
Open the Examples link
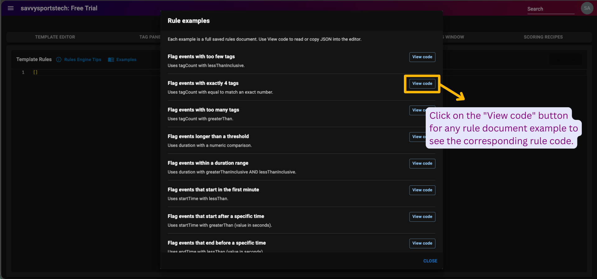click(126, 60)
